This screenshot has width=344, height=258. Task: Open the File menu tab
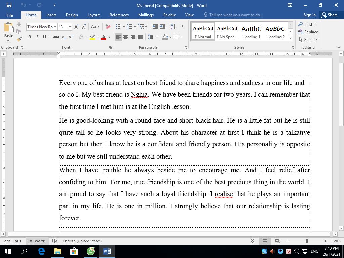point(10,15)
